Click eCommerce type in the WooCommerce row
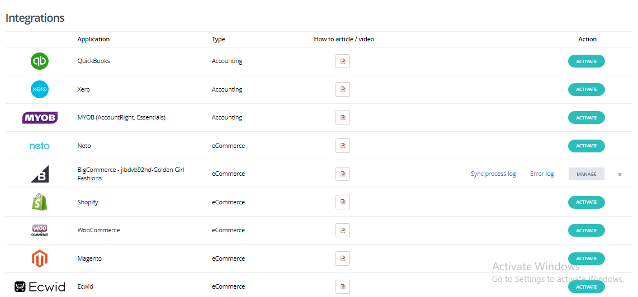This screenshot has height=297, width=638. tap(228, 230)
